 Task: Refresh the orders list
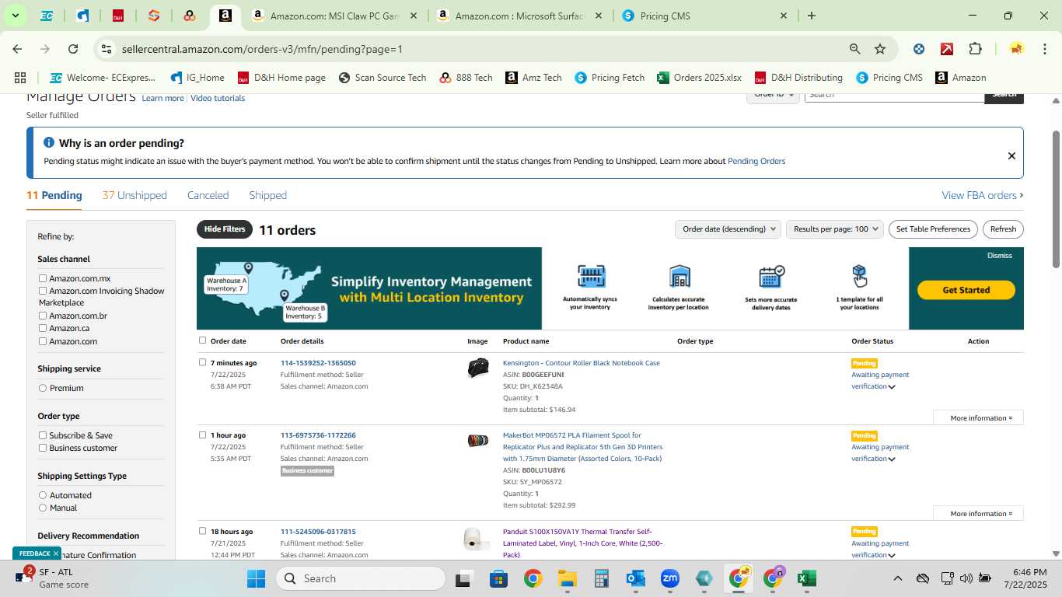tap(1003, 229)
